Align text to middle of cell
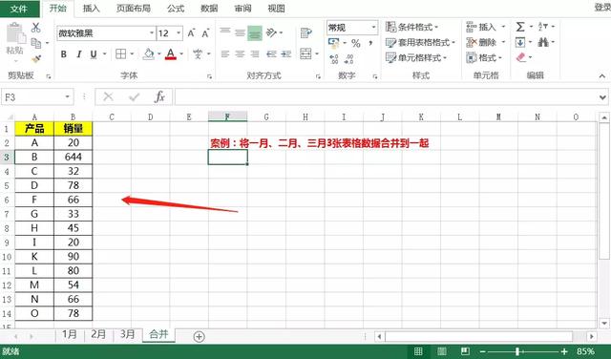 (240, 32)
